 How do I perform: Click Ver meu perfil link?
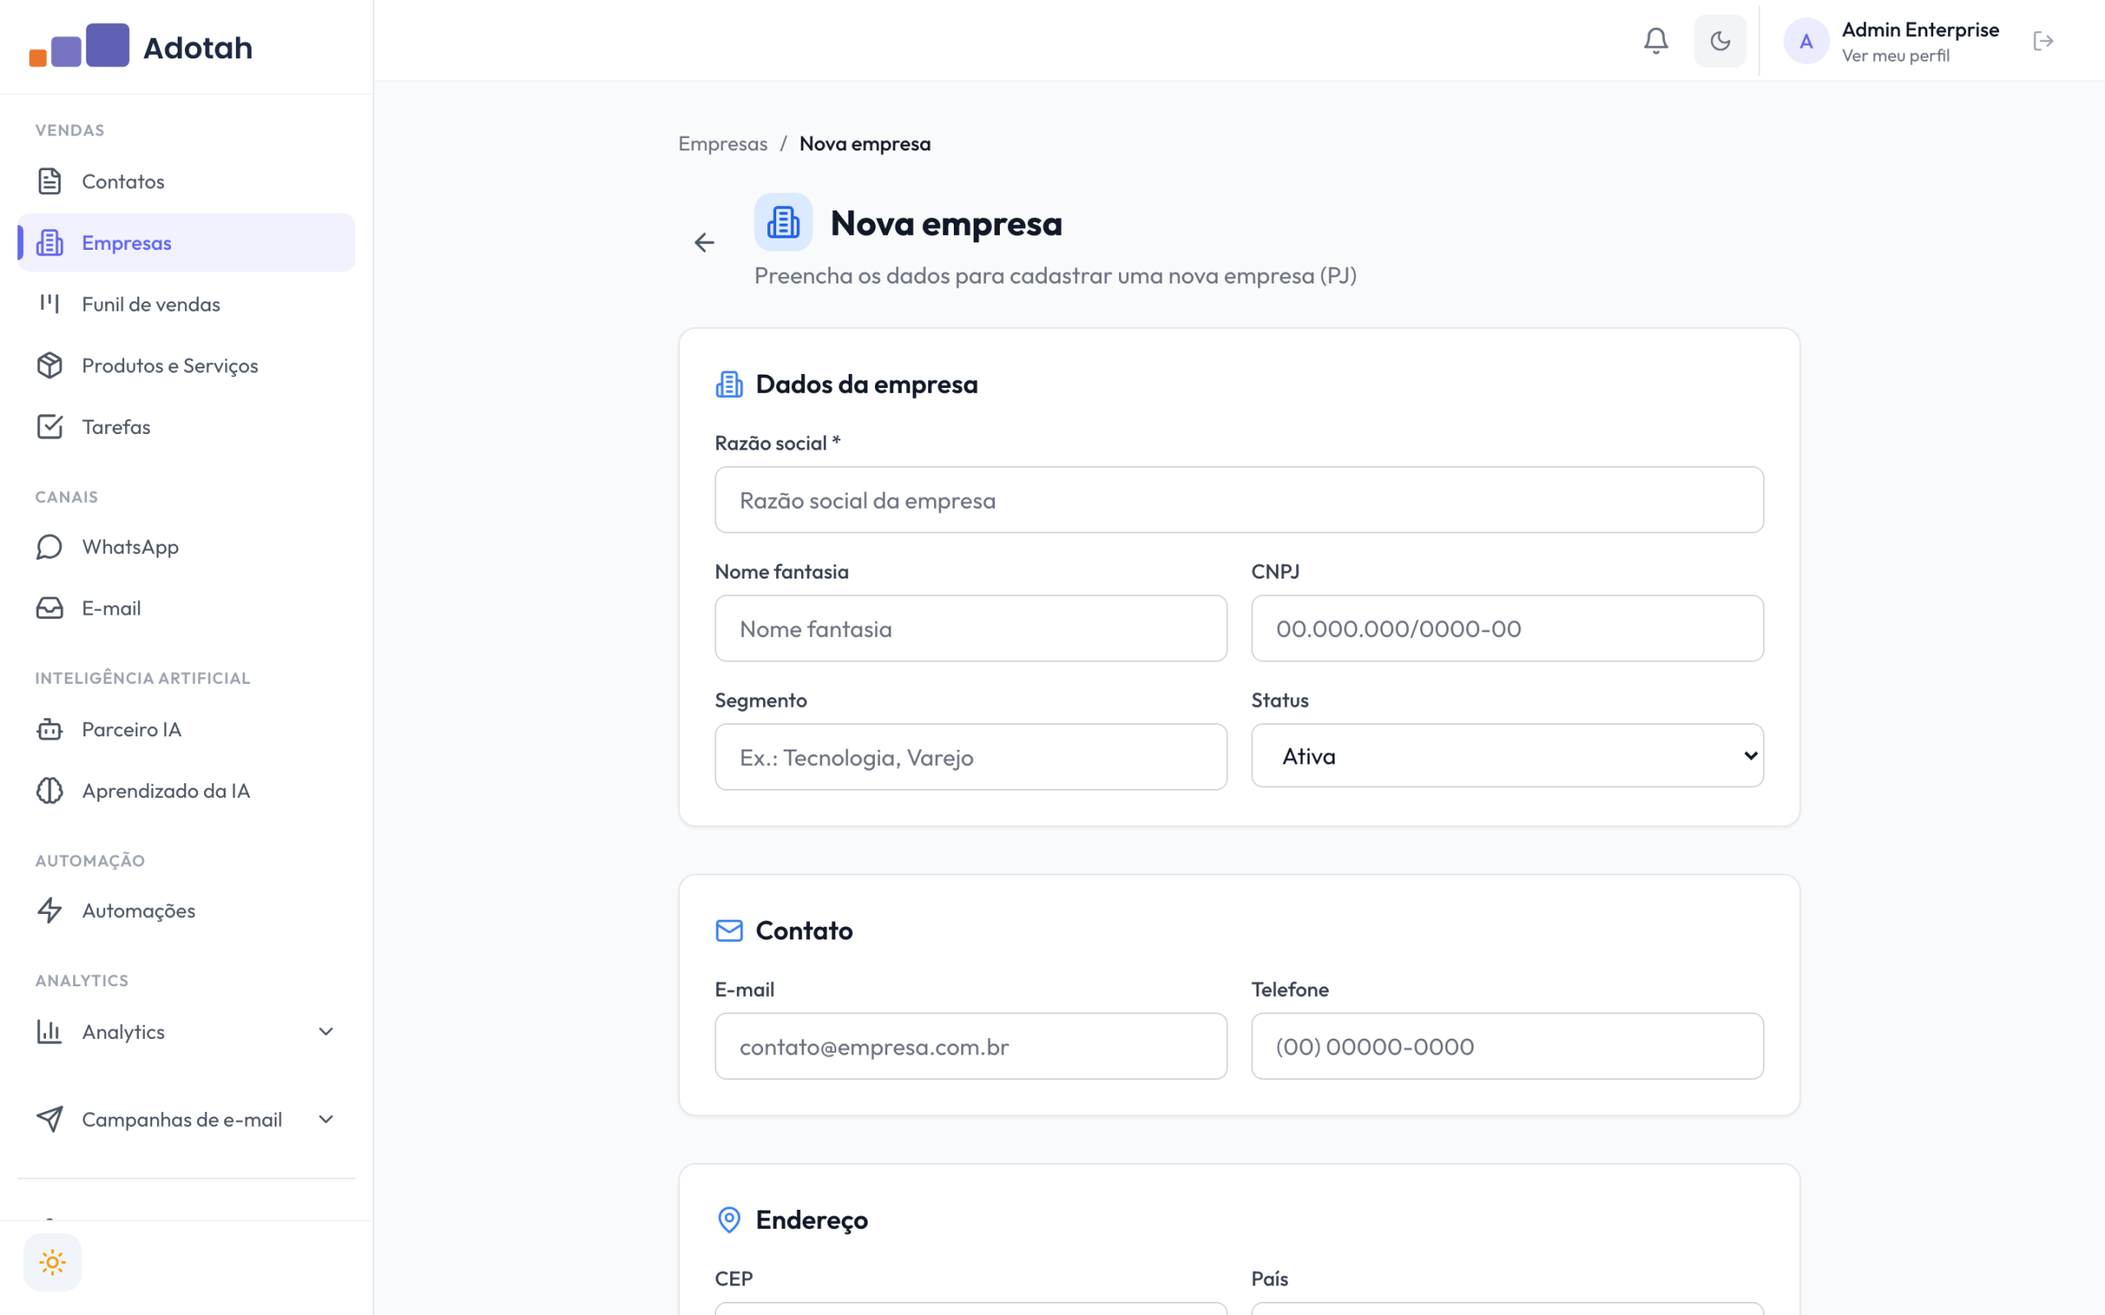[1895, 56]
